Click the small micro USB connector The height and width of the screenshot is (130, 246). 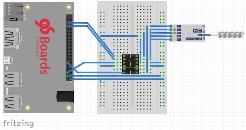click(7, 60)
